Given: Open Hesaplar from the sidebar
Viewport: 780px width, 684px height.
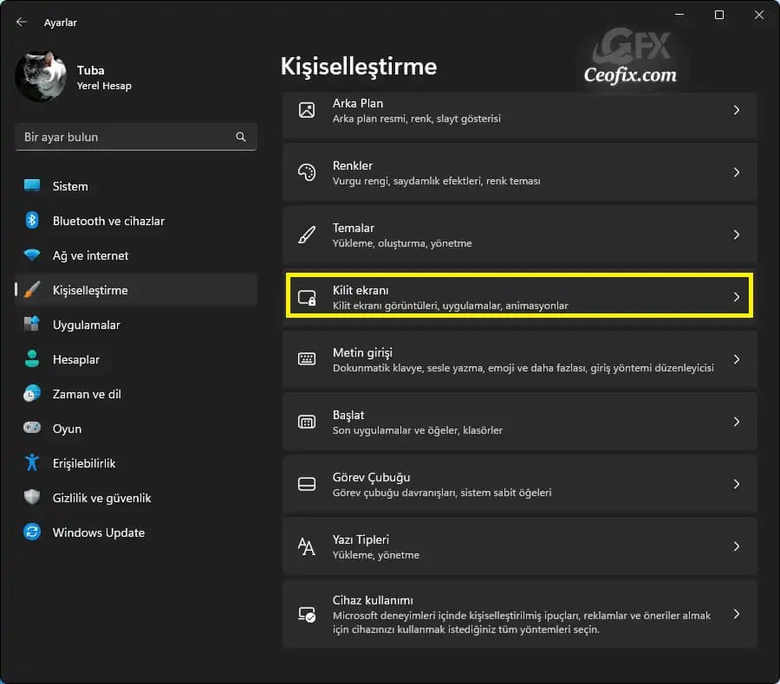Looking at the screenshot, I should pos(75,359).
